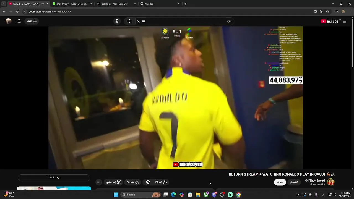Click the Create video plus button

click(x=32, y=21)
